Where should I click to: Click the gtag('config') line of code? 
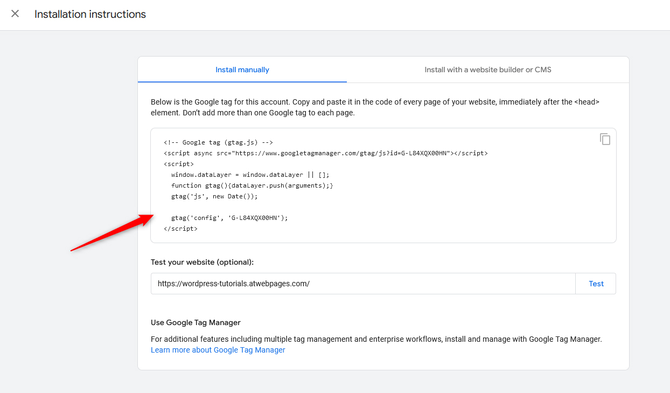pyautogui.click(x=230, y=217)
